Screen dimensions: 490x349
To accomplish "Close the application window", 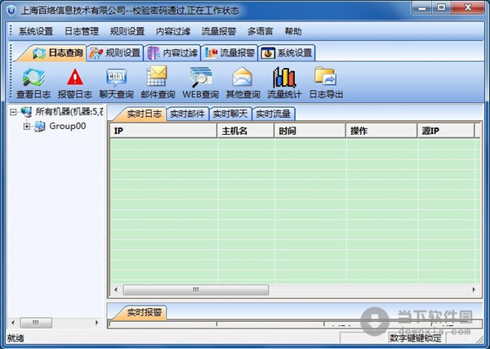I will tap(468, 8).
